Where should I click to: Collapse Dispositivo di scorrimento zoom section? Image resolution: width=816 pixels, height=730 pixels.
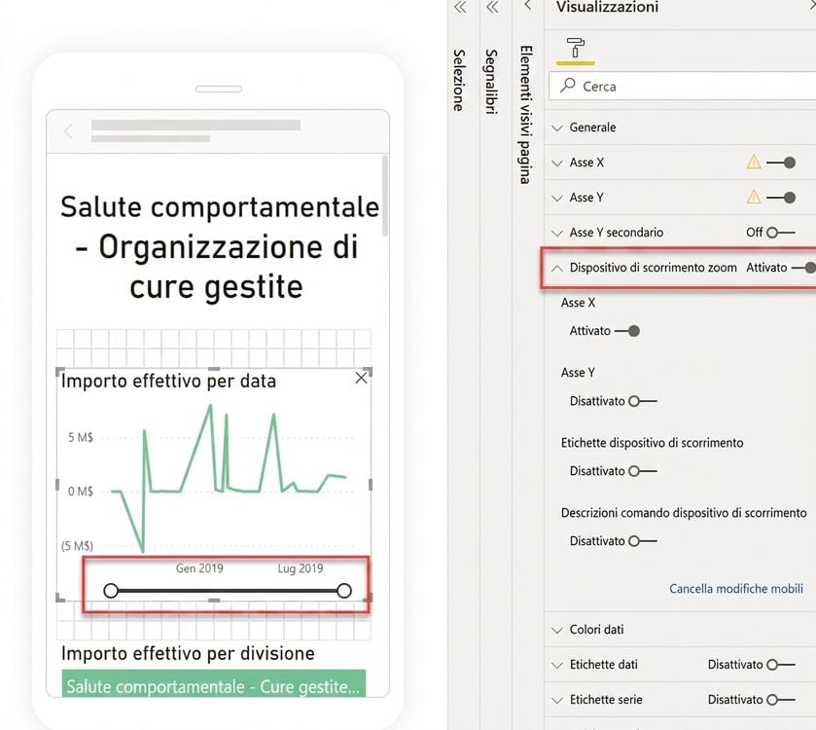pos(557,268)
